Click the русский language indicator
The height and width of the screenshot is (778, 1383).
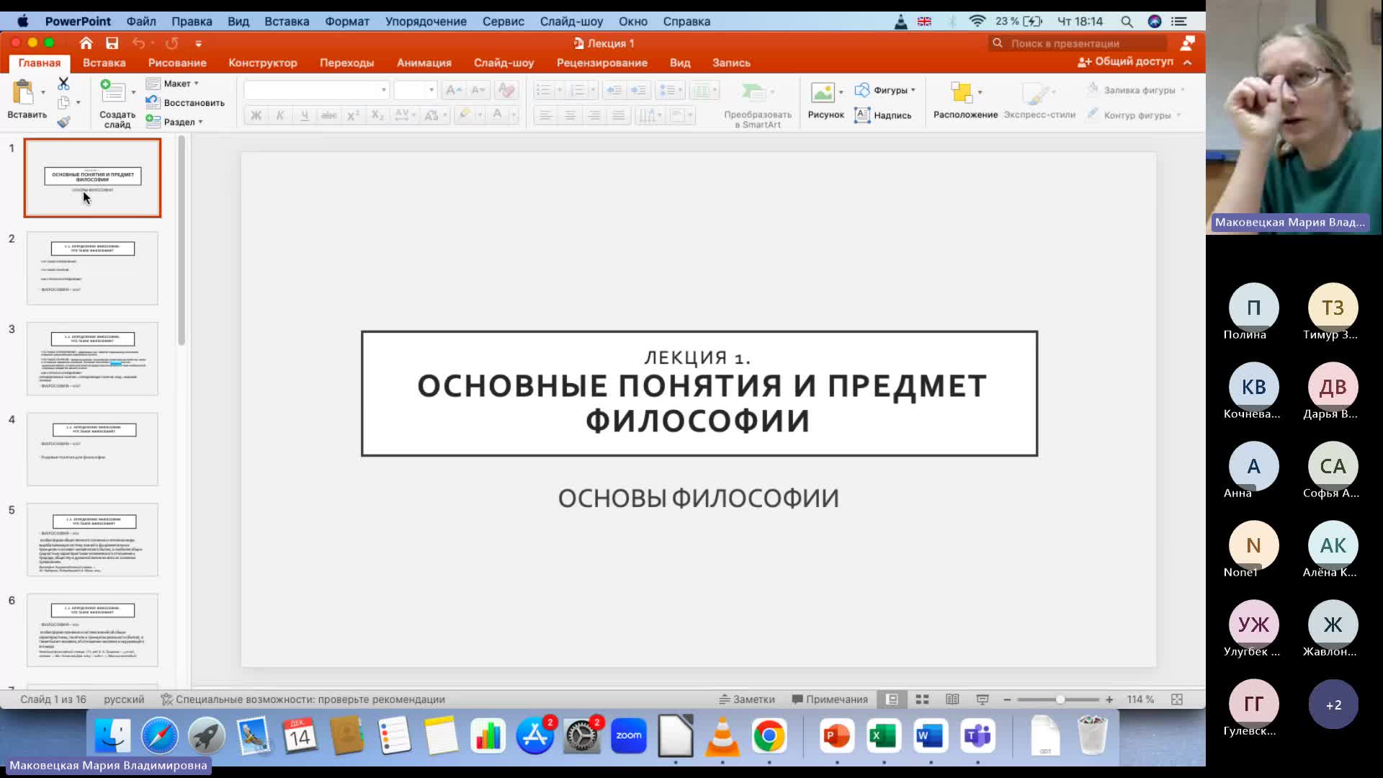tap(124, 699)
